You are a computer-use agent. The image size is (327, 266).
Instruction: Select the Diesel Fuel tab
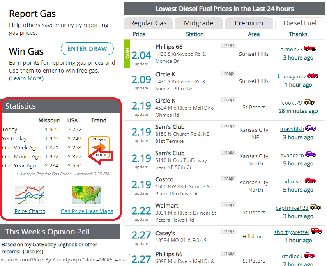300,23
